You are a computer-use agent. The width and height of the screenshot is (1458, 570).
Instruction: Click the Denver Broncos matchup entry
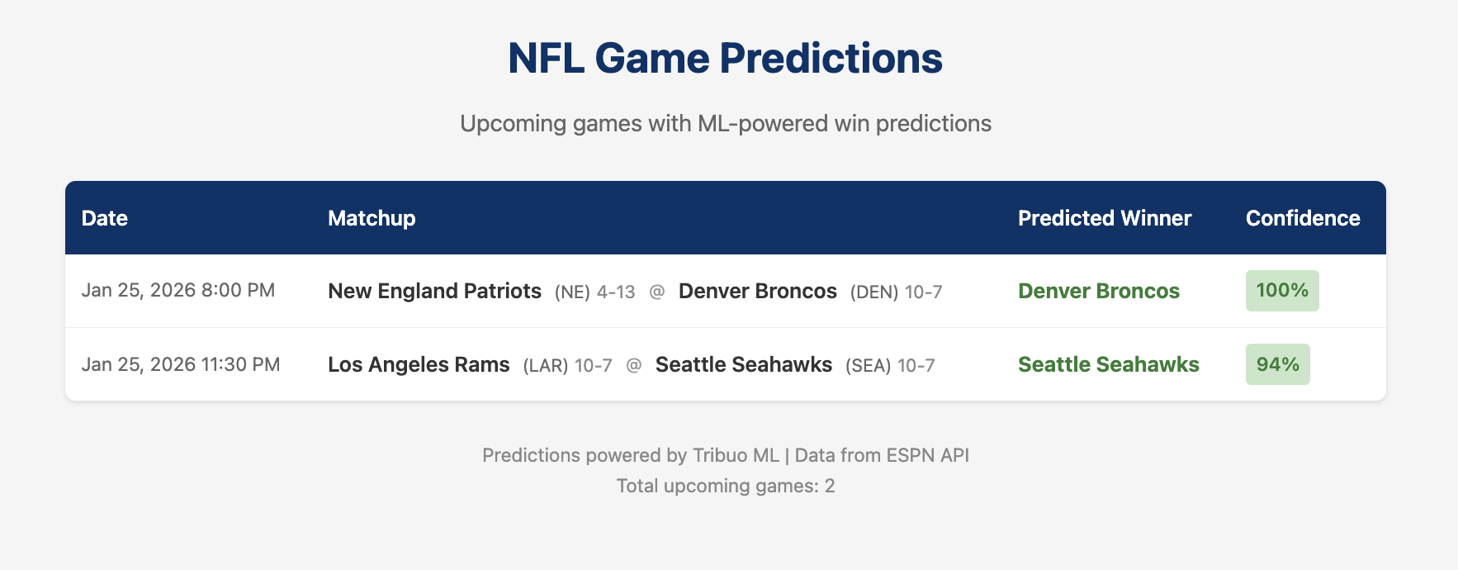click(x=758, y=291)
